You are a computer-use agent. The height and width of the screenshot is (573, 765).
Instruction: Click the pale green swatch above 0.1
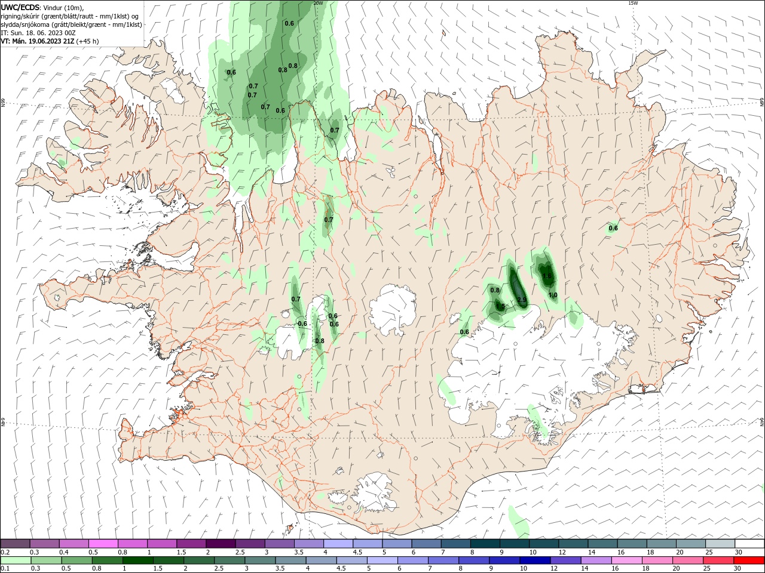16,560
